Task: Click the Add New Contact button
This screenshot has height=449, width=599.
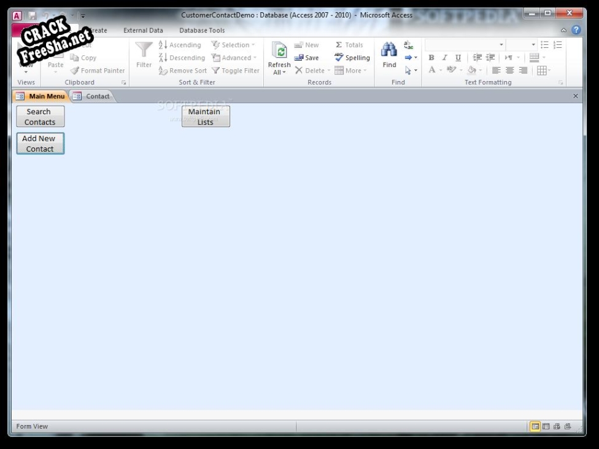Action: 40,144
